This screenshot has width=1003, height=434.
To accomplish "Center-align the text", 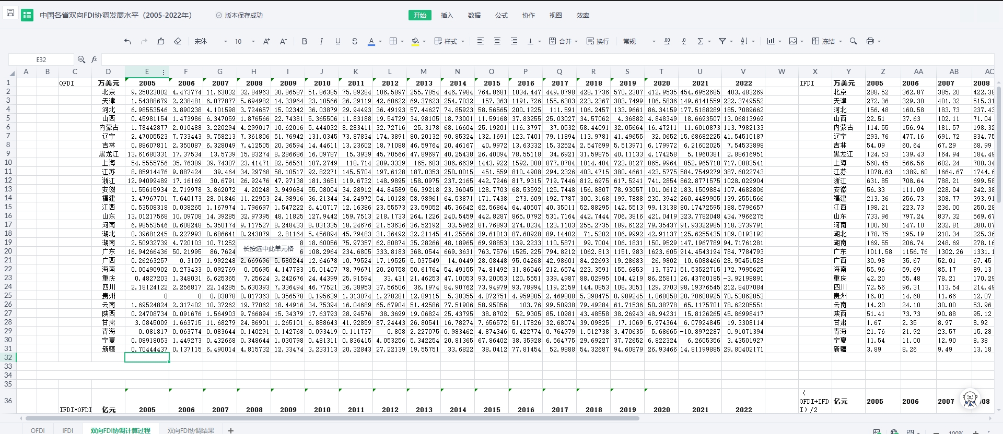I will point(497,41).
